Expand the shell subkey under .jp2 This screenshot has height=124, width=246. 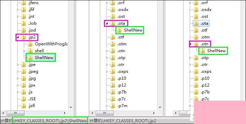24,51
